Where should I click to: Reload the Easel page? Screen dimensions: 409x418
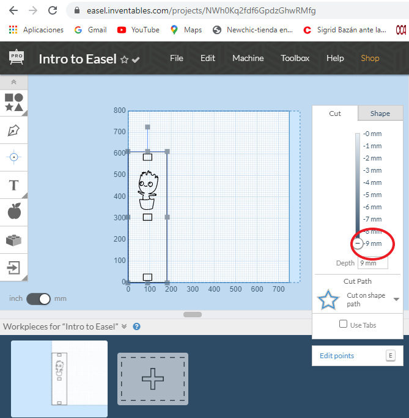[53, 10]
